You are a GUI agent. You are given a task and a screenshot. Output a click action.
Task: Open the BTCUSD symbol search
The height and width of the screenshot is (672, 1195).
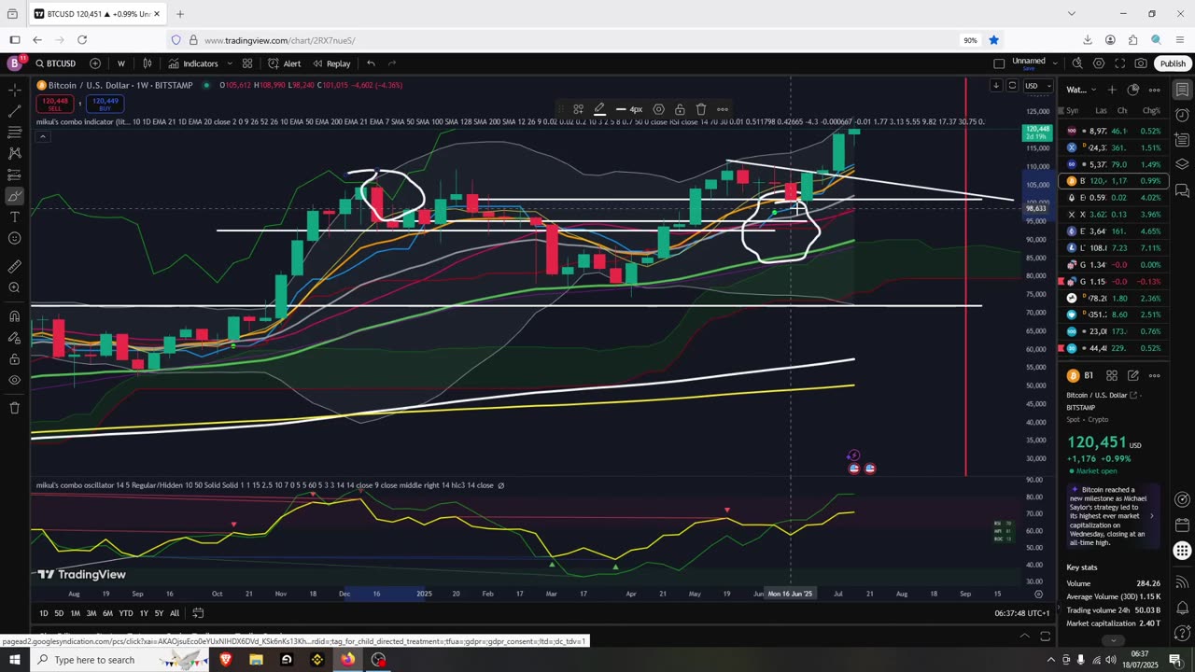point(56,63)
